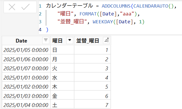Click sort ascending icon on 並替_曜日 column
182x109 pixels.
pyautogui.click(x=106, y=41)
